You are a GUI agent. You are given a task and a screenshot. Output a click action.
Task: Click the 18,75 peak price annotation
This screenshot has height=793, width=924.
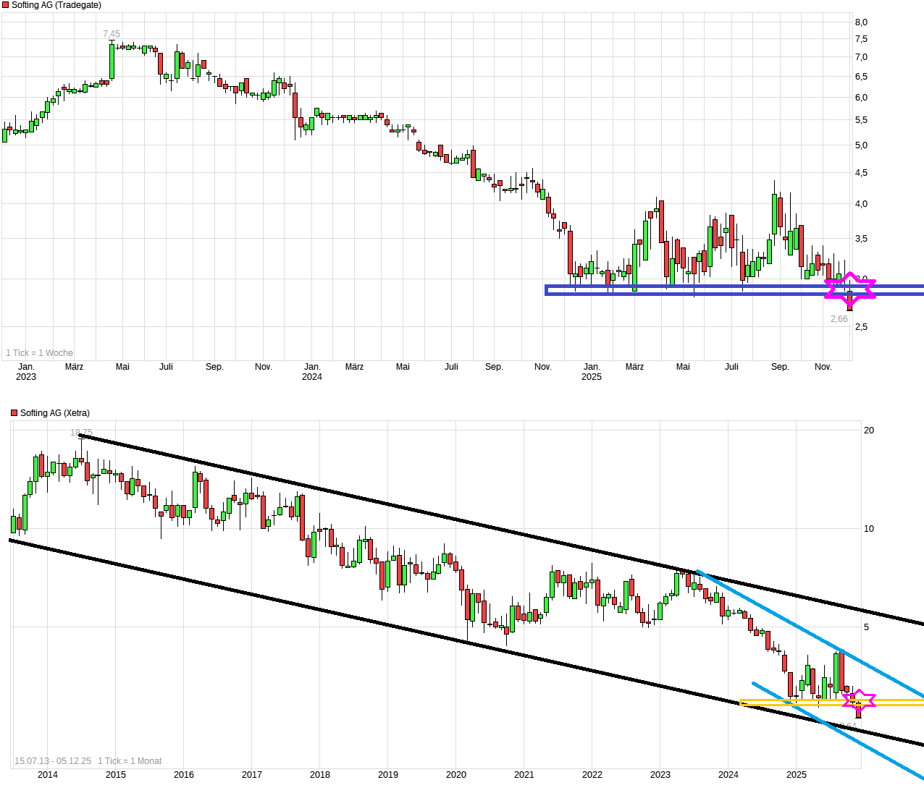coord(80,433)
